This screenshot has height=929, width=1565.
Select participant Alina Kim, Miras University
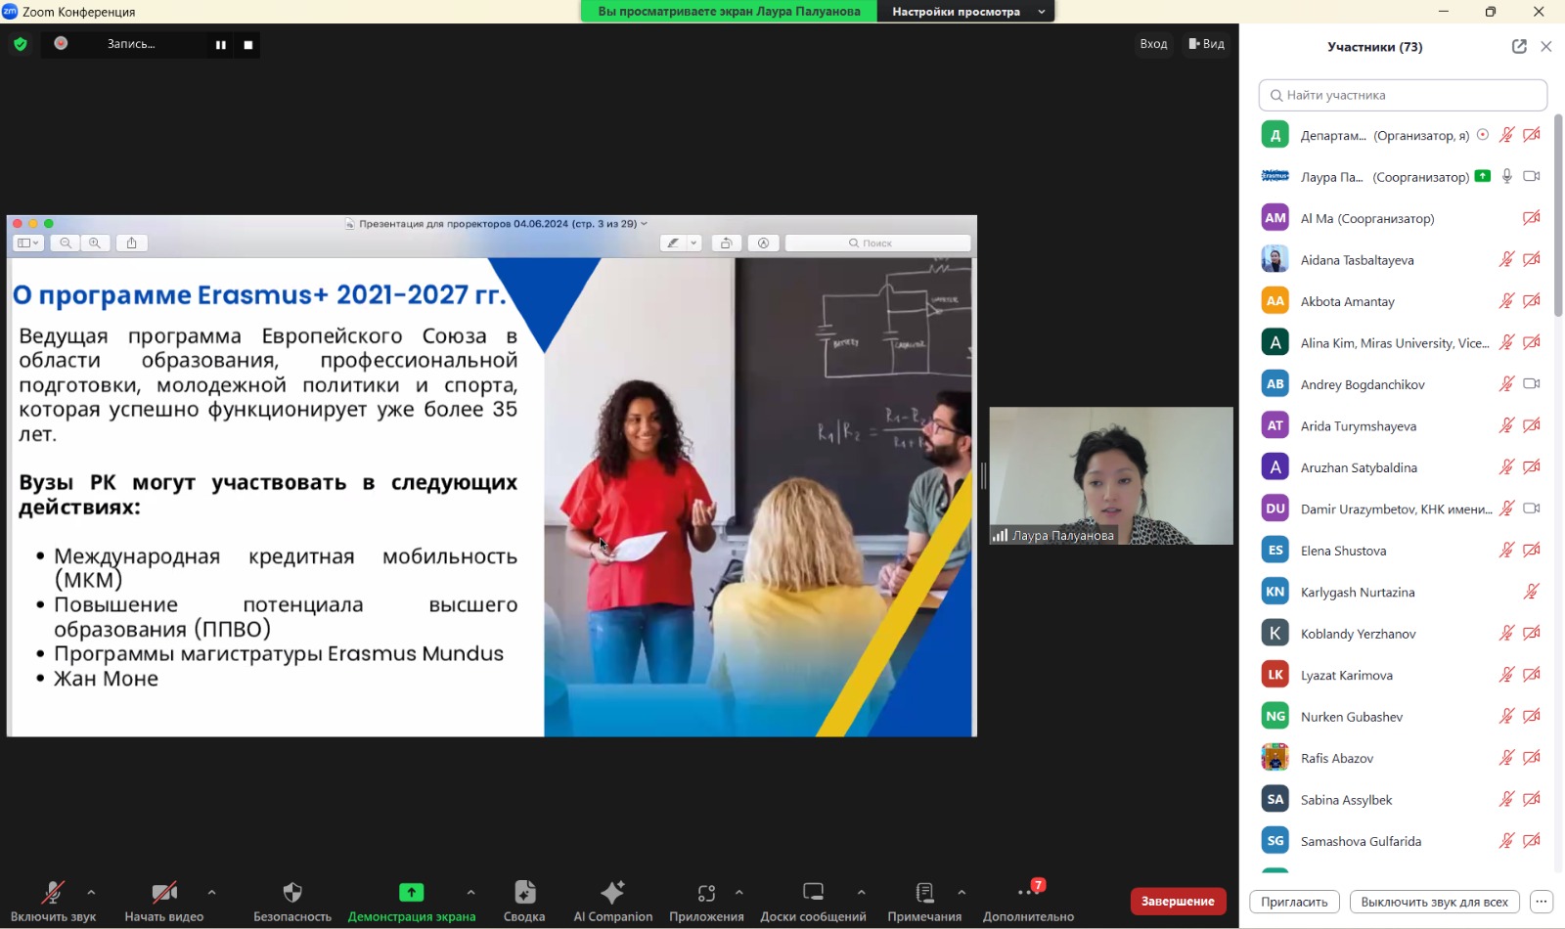point(1401,342)
